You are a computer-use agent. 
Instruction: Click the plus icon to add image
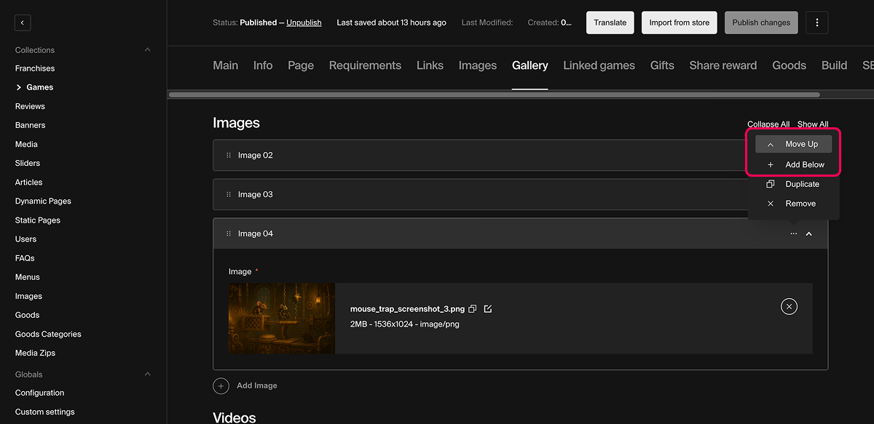click(x=221, y=385)
